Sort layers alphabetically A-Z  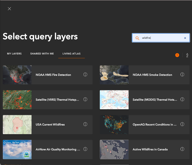(x=187, y=55)
